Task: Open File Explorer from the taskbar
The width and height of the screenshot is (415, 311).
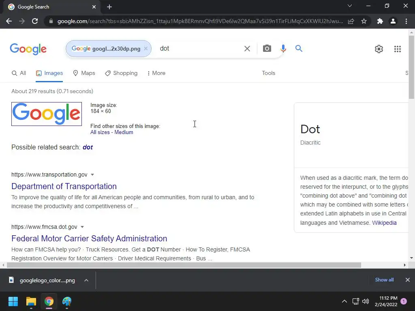Action: pyautogui.click(x=31, y=301)
